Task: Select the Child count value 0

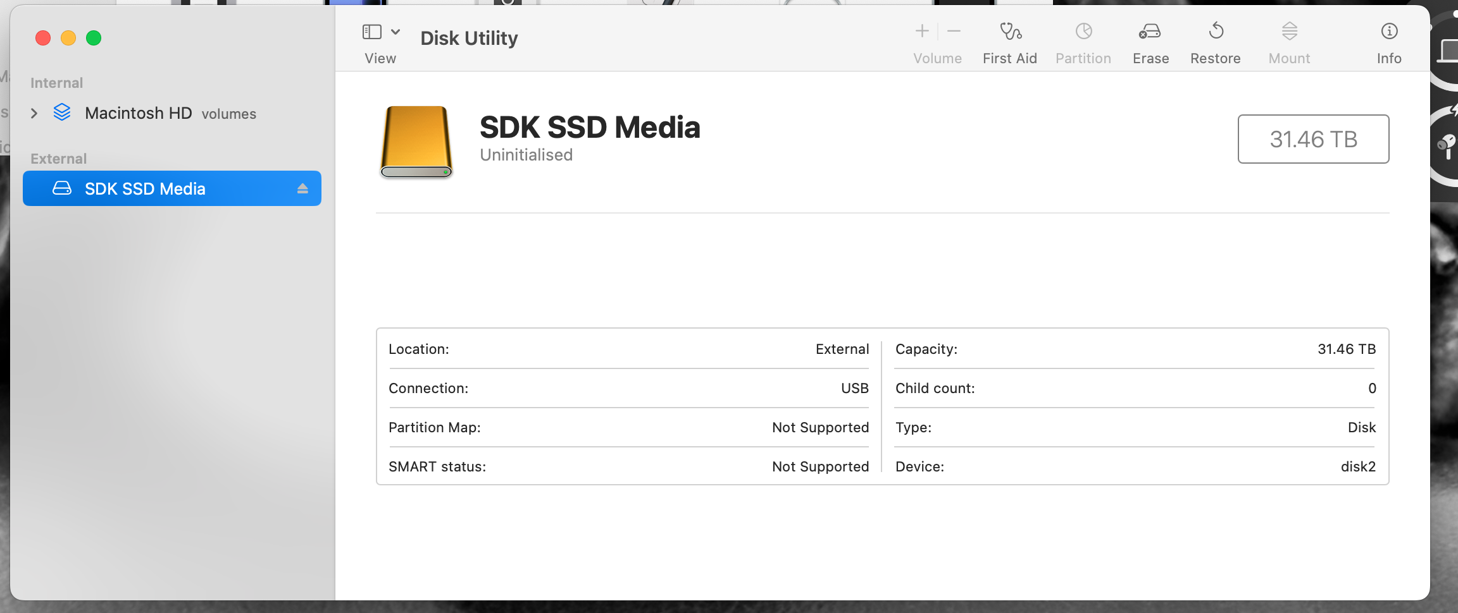Action: (1372, 388)
